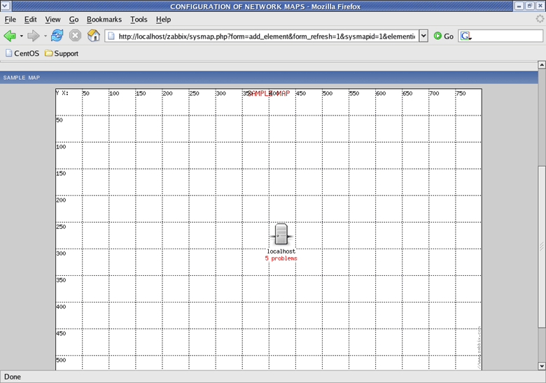
Task: Click the Google search engine icon
Action: (x=465, y=36)
